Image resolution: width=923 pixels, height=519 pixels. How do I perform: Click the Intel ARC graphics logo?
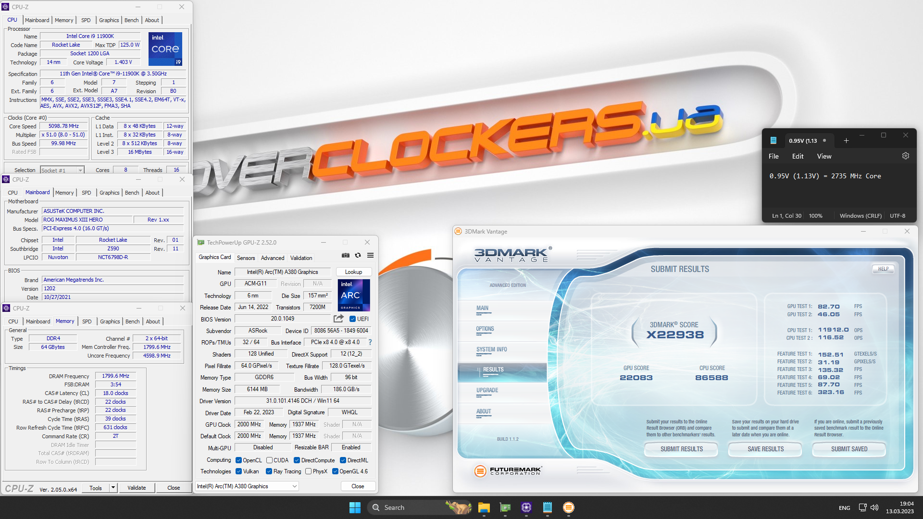[x=354, y=295]
